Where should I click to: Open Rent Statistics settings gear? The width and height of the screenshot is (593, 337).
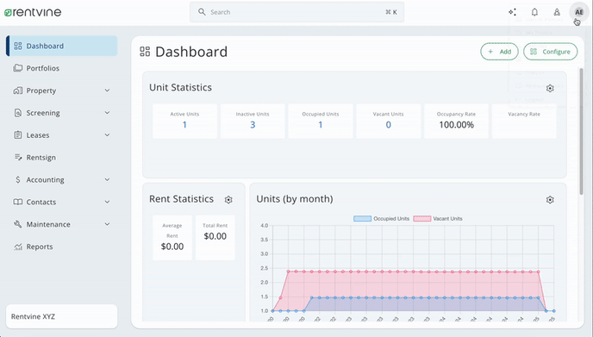click(x=228, y=200)
